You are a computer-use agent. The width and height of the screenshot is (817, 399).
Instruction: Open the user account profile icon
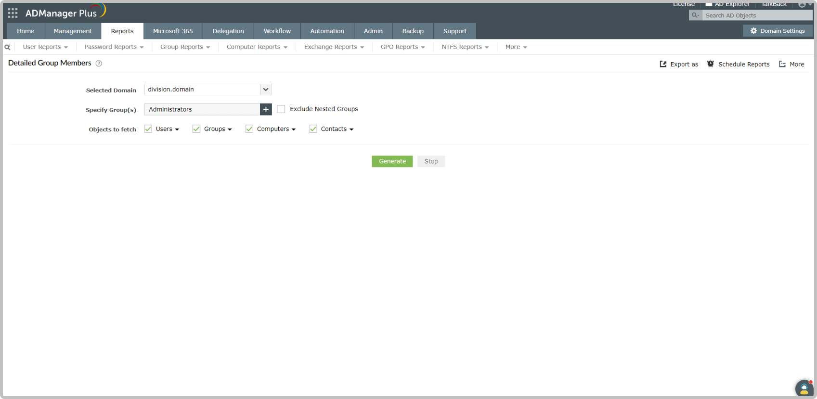coord(803,4)
